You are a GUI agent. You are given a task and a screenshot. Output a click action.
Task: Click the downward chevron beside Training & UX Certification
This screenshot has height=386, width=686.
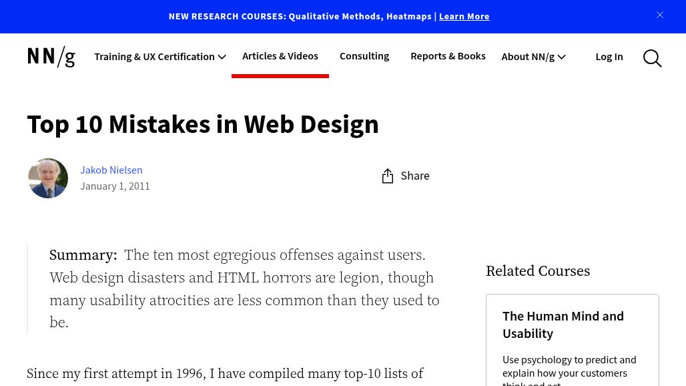click(x=222, y=57)
